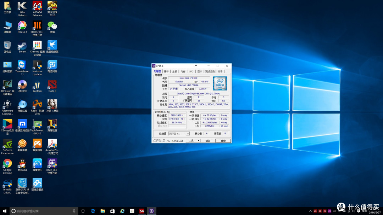Click the 验证 button in CPU-Z

pyautogui.click(x=208, y=141)
